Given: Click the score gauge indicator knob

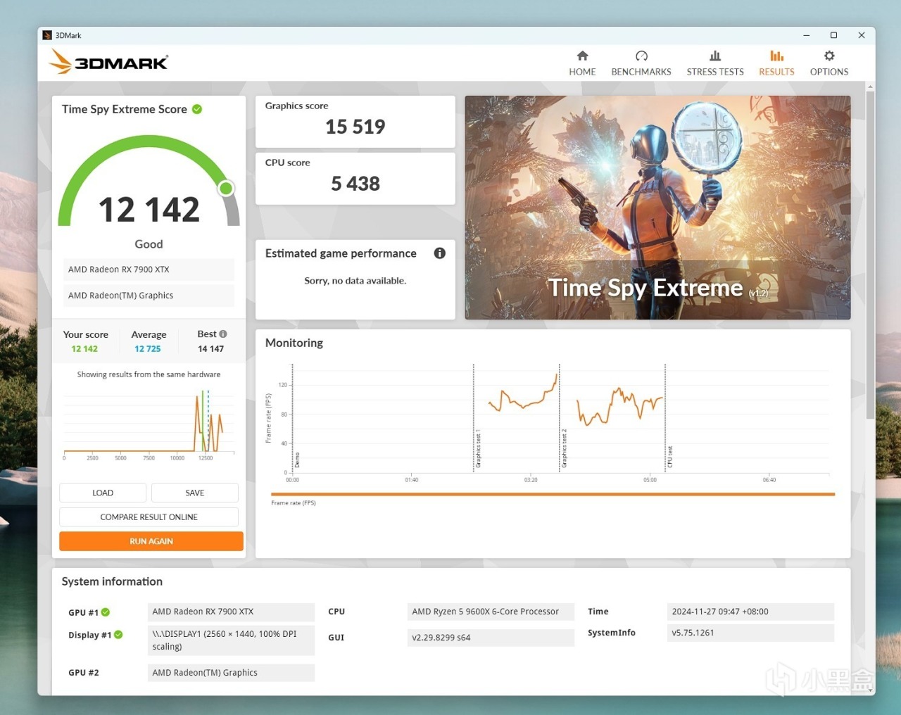Looking at the screenshot, I should pos(226,188).
